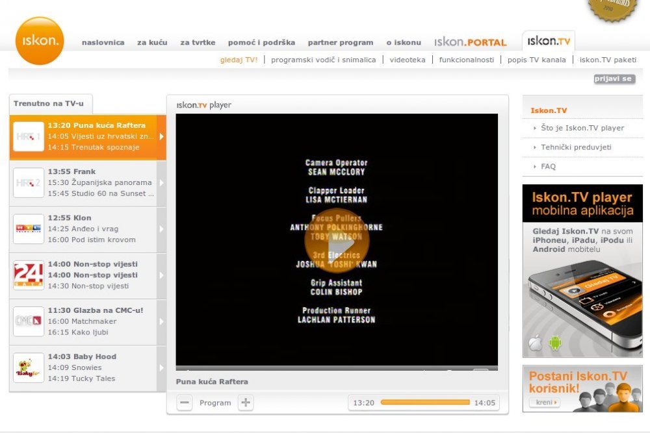
Task: Open the 'Postani Iskon.TV korisnik' banner
Action: click(582, 388)
